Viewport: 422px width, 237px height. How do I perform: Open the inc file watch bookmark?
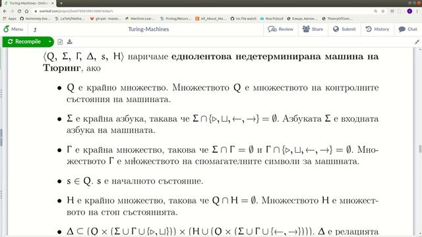243,18
